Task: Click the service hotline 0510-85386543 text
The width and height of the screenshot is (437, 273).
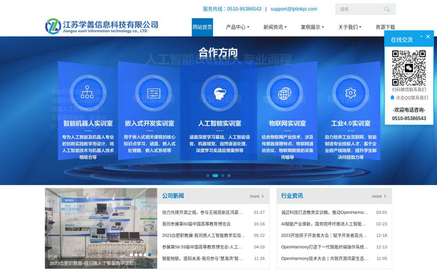Action: pyautogui.click(x=232, y=9)
